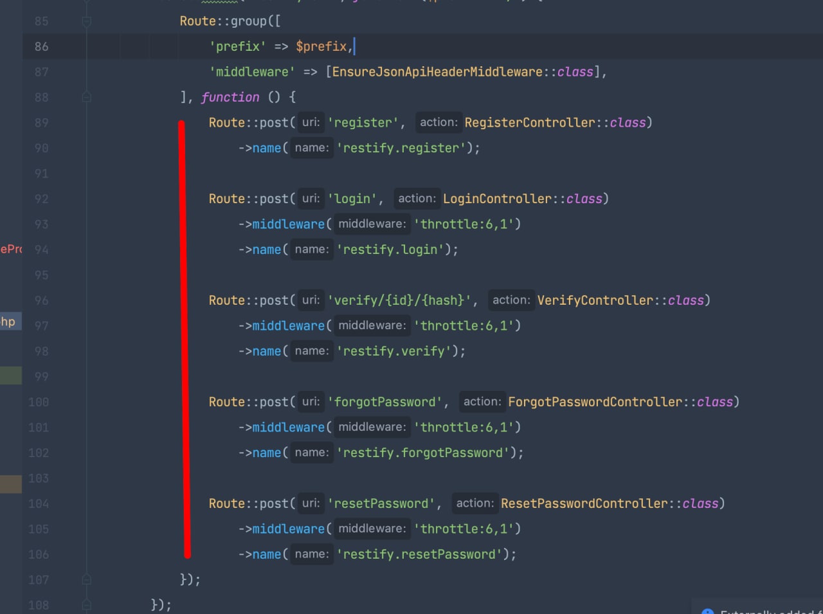Click the 'restify.register' route name string
The image size is (823, 614).
[x=402, y=148]
